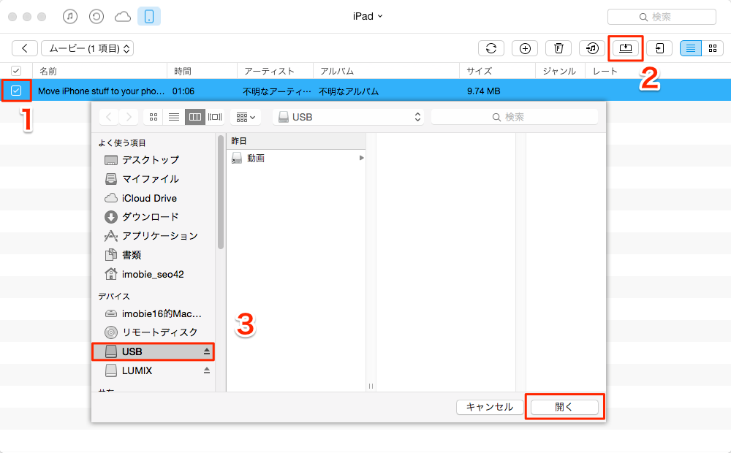Screen dimensions: 731x453
Task: Sort by アルバム column header
Action: pyautogui.click(x=337, y=72)
